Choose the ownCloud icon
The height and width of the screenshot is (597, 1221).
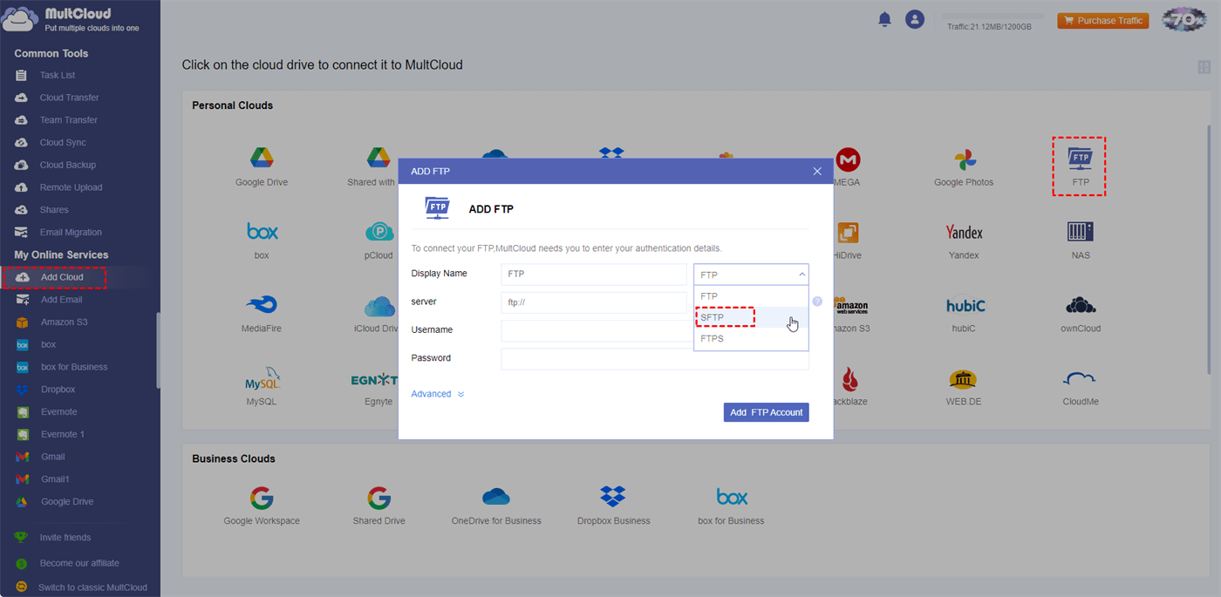coord(1081,305)
